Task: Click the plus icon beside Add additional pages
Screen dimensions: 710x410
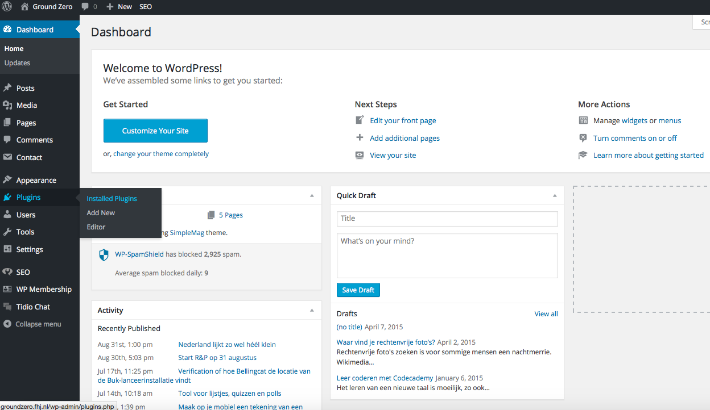Action: pos(360,138)
